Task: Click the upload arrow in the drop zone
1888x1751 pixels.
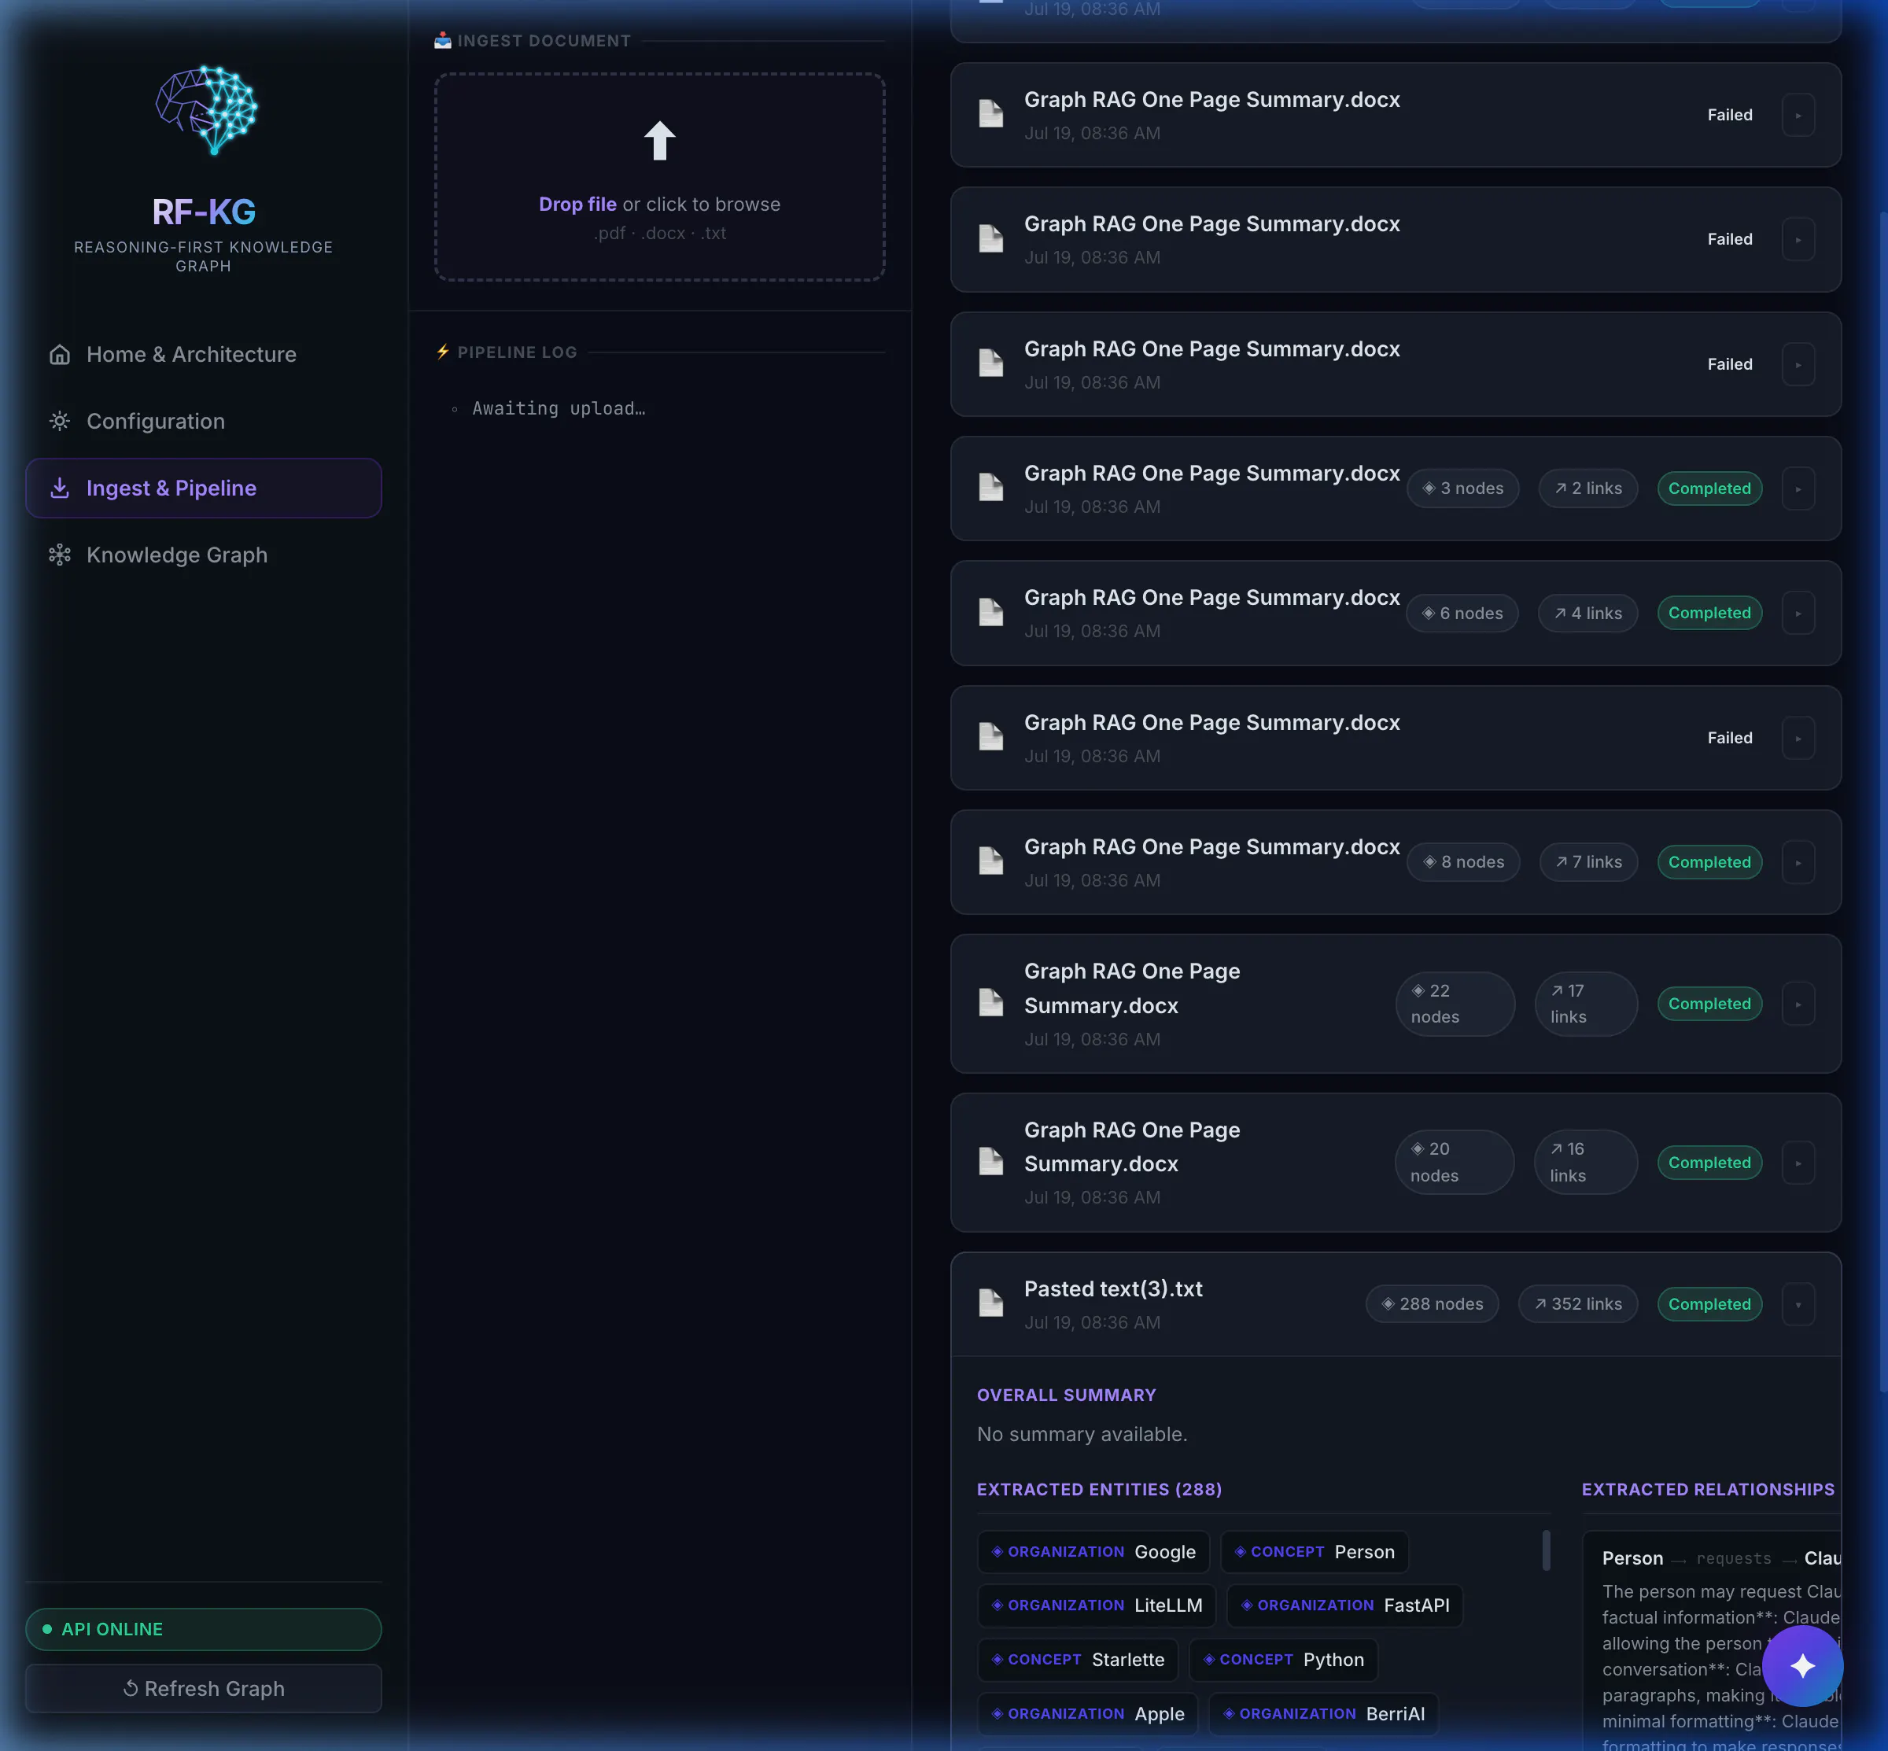Action: [660, 141]
